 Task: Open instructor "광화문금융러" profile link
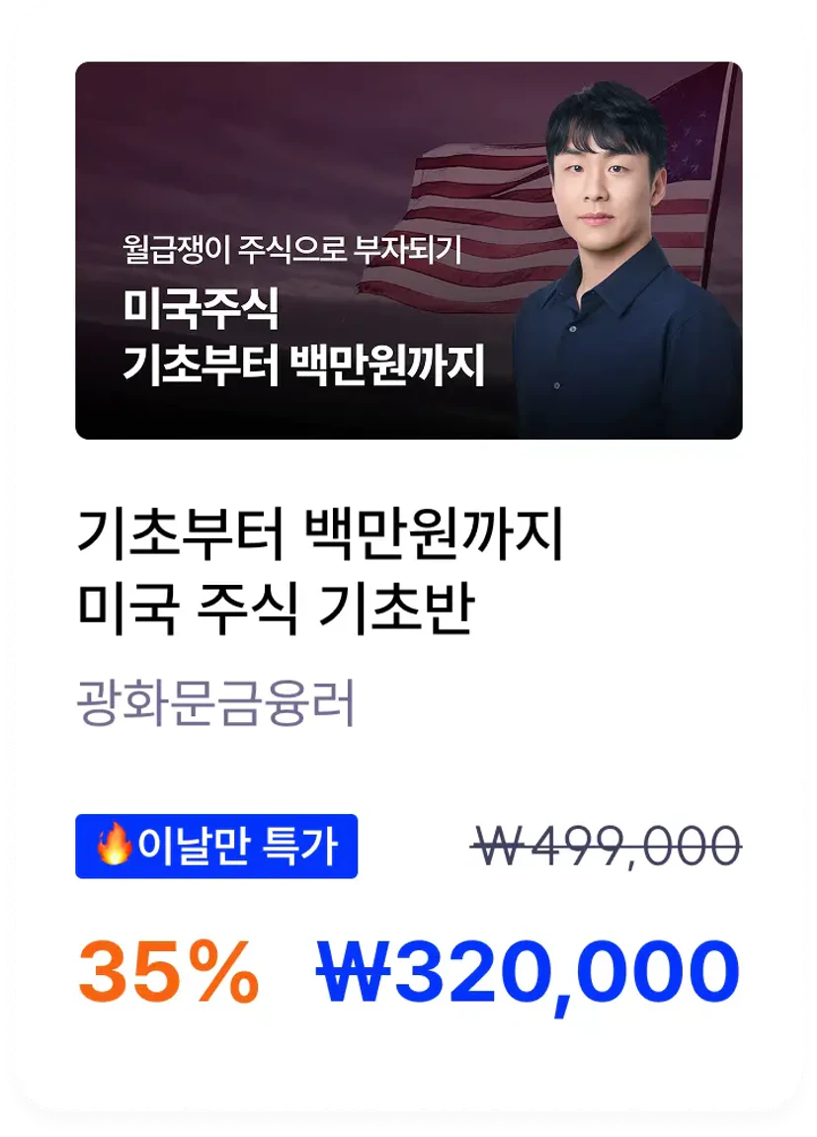216,702
